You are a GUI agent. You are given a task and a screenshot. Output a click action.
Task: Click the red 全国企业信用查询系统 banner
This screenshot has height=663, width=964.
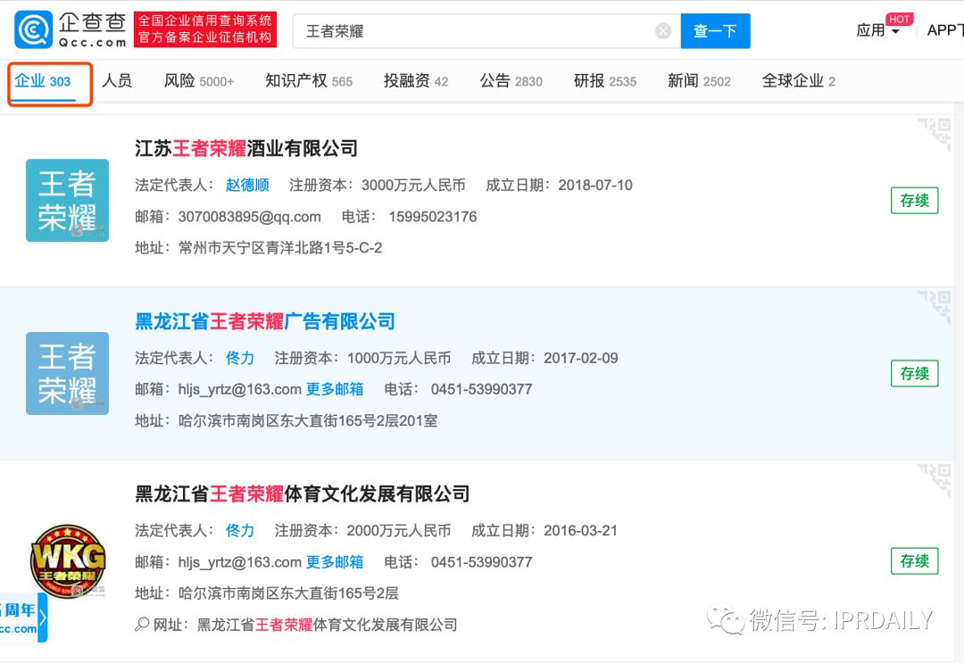[204, 29]
